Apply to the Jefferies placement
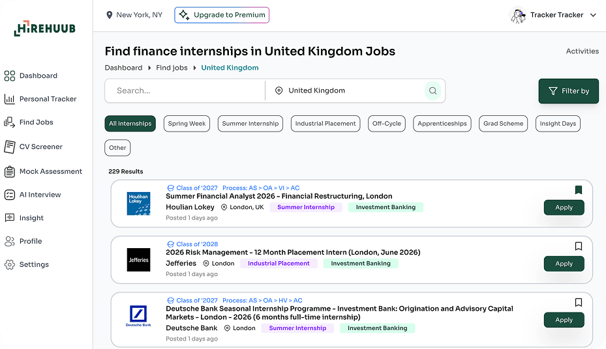 [x=564, y=264]
